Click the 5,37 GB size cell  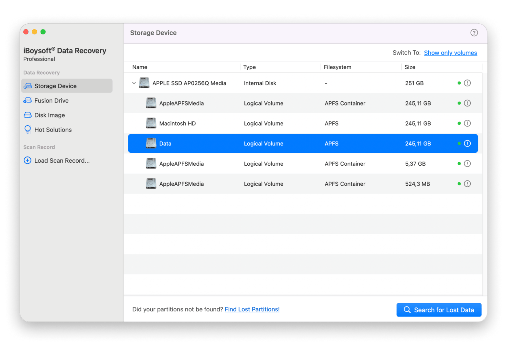415,164
